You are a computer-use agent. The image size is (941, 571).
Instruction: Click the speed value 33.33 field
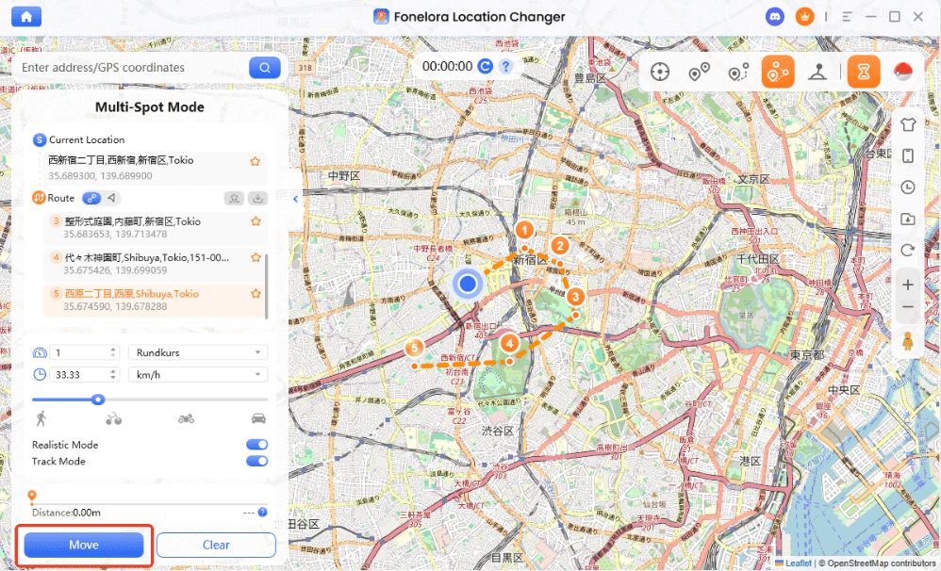pyautogui.click(x=85, y=375)
